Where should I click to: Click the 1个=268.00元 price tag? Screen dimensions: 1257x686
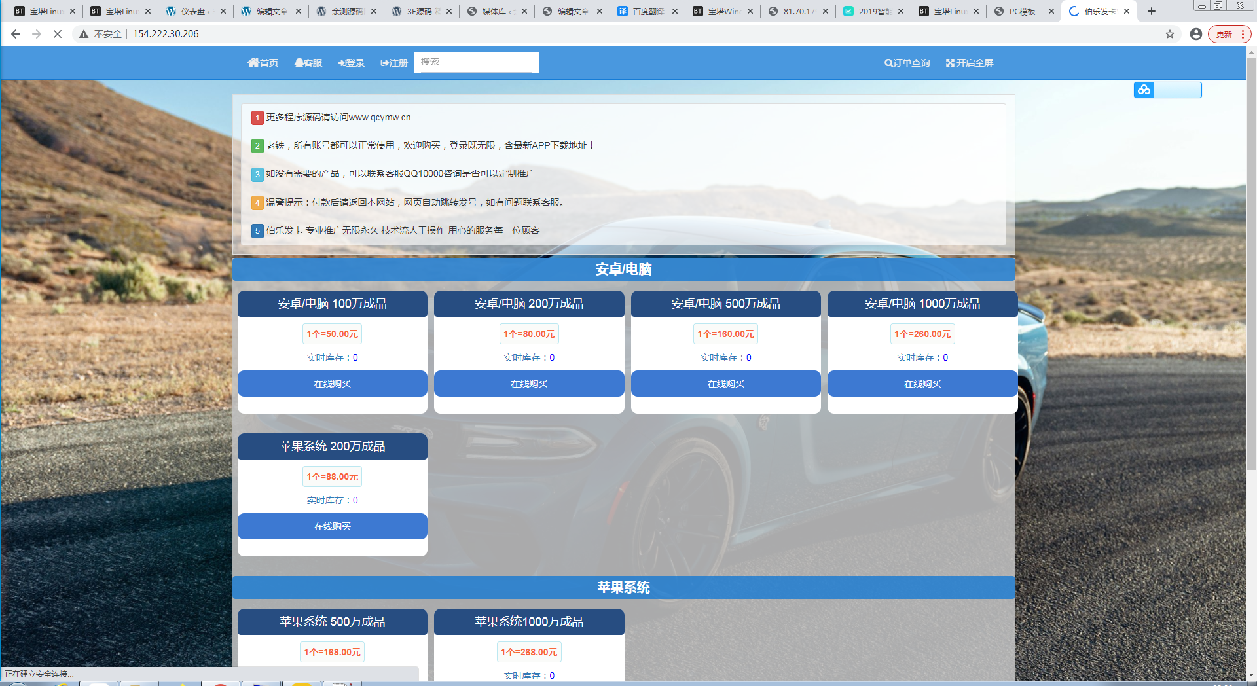529,652
